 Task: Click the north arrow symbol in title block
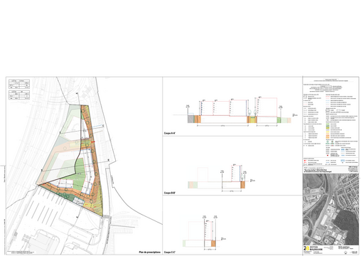tap(345, 252)
